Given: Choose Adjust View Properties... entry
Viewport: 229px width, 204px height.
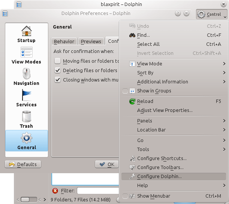Looking at the screenshot, I should tap(174, 110).
